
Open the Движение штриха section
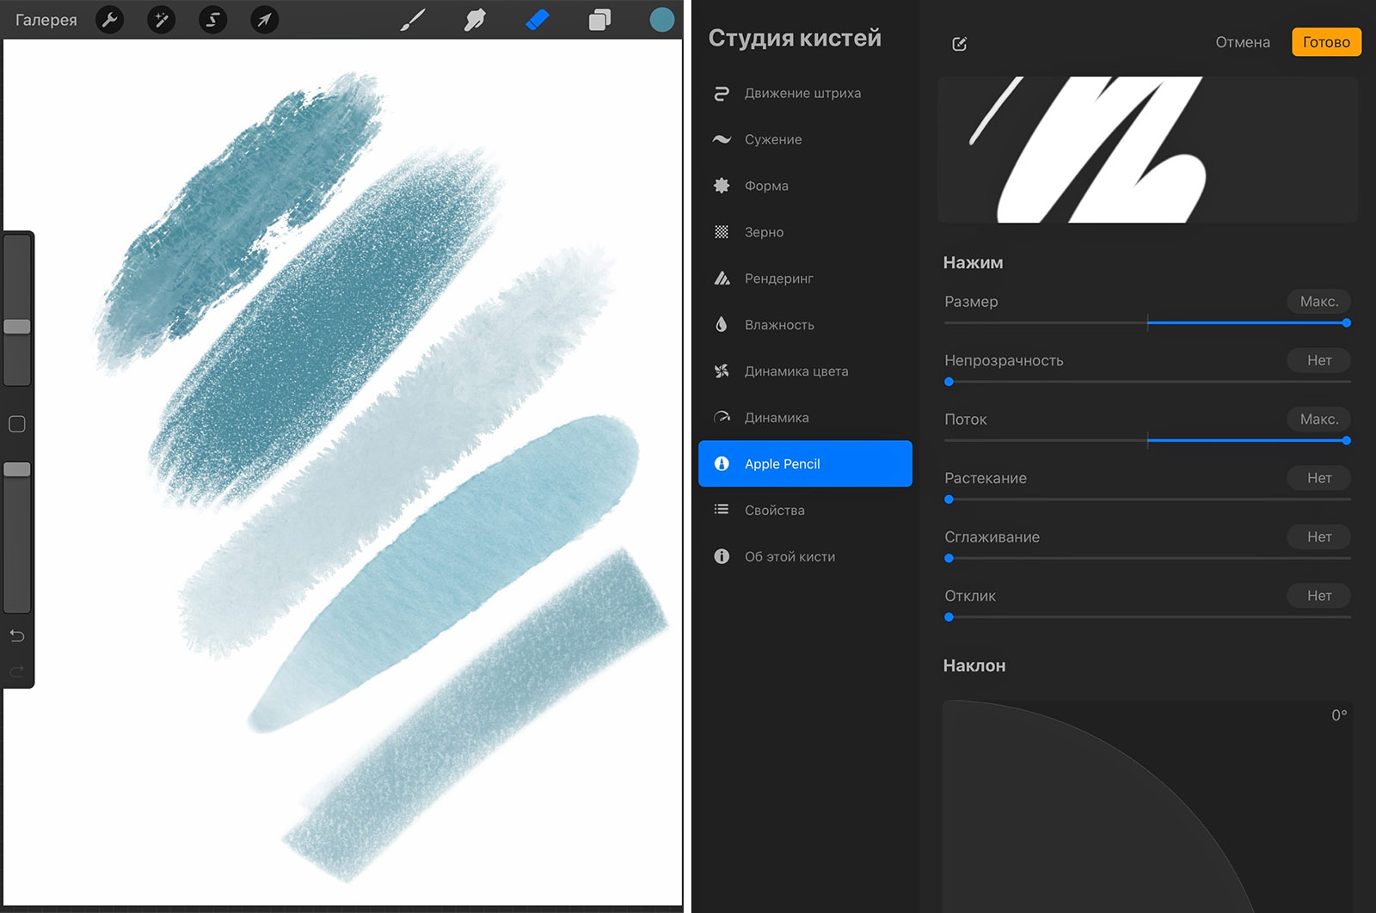pos(802,93)
